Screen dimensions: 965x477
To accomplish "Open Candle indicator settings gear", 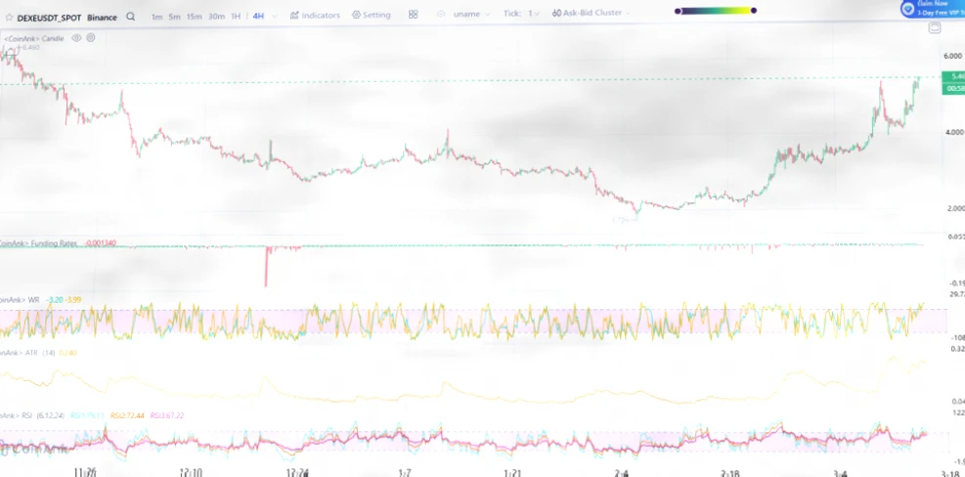I will point(91,38).
